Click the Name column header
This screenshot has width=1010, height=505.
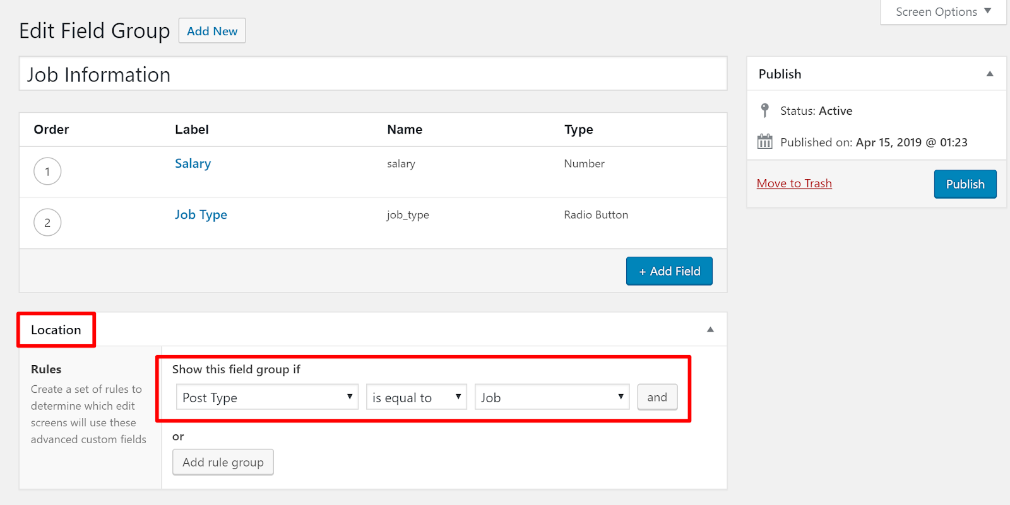tap(405, 129)
